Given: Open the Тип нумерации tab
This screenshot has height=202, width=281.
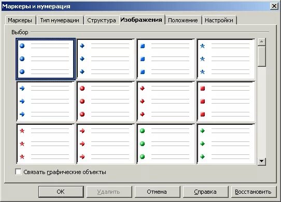Looking at the screenshot, I should click(x=60, y=20).
